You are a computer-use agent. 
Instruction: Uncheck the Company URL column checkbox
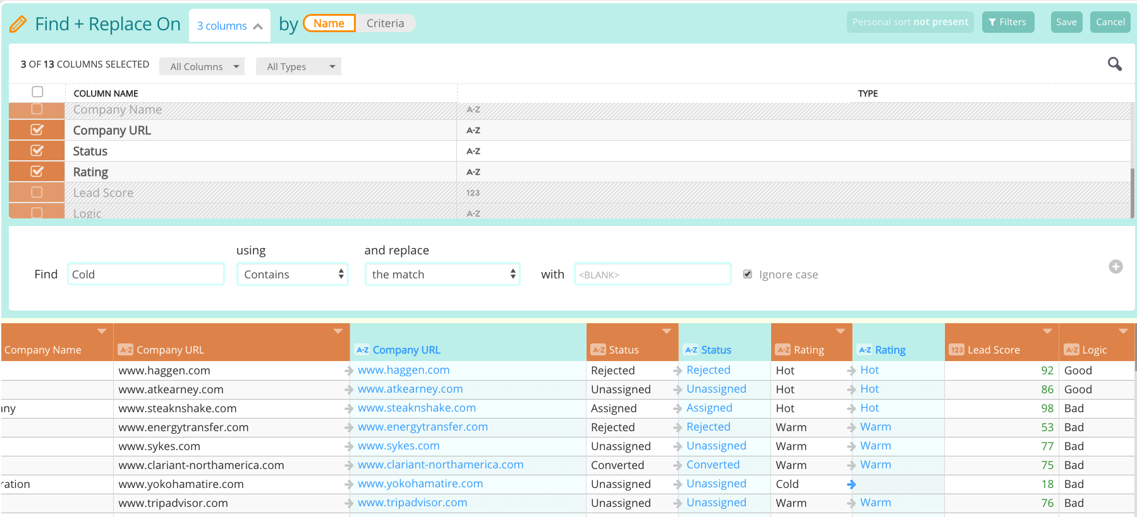coord(37,130)
